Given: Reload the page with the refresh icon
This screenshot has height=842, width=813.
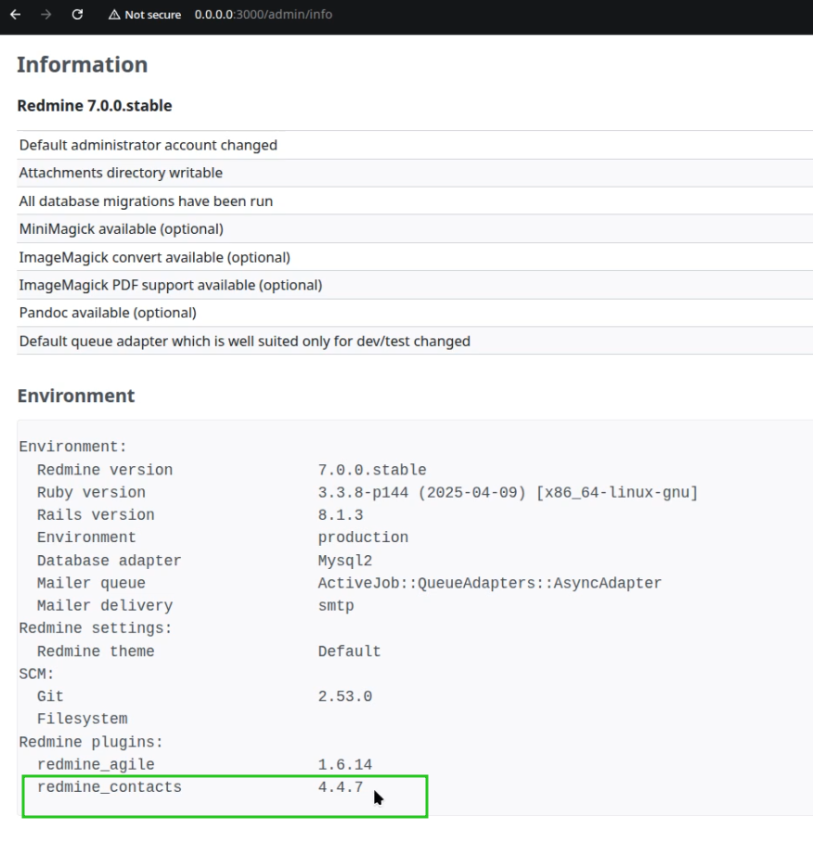Looking at the screenshot, I should pos(77,15).
